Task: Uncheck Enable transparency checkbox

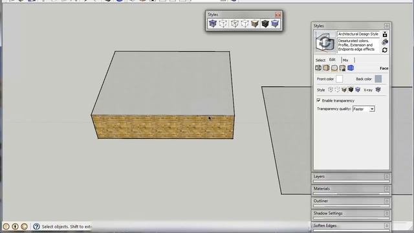Action: (318, 100)
